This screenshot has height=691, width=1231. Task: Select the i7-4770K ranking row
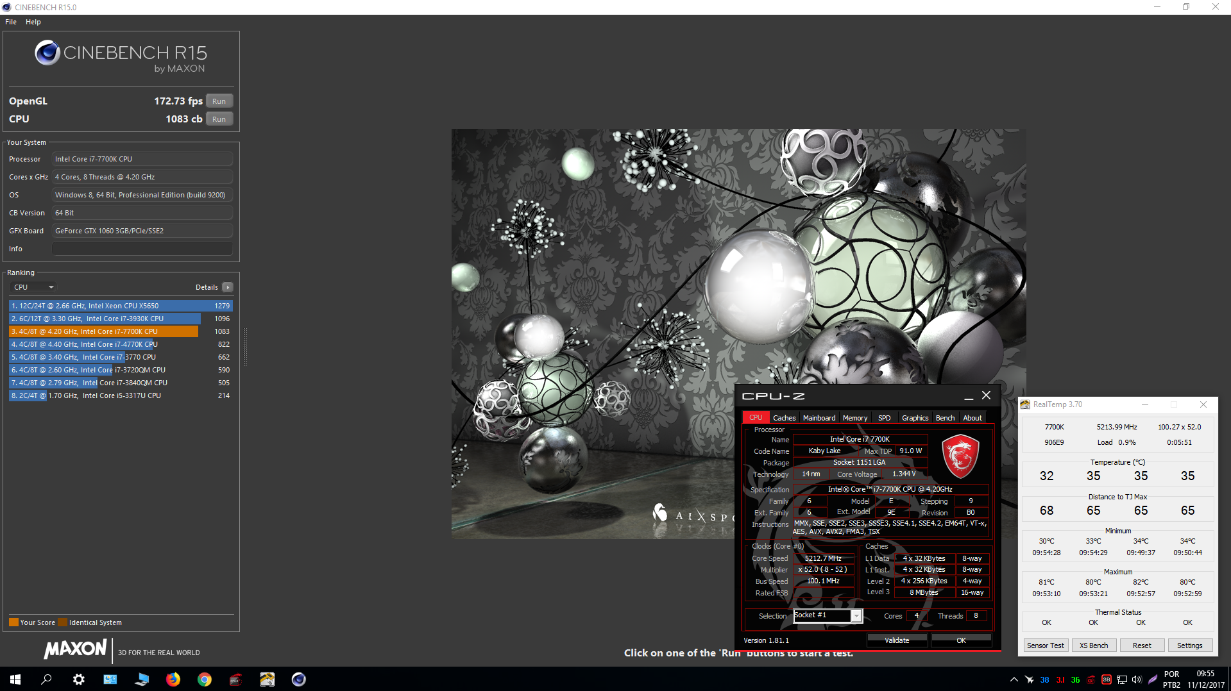121,344
